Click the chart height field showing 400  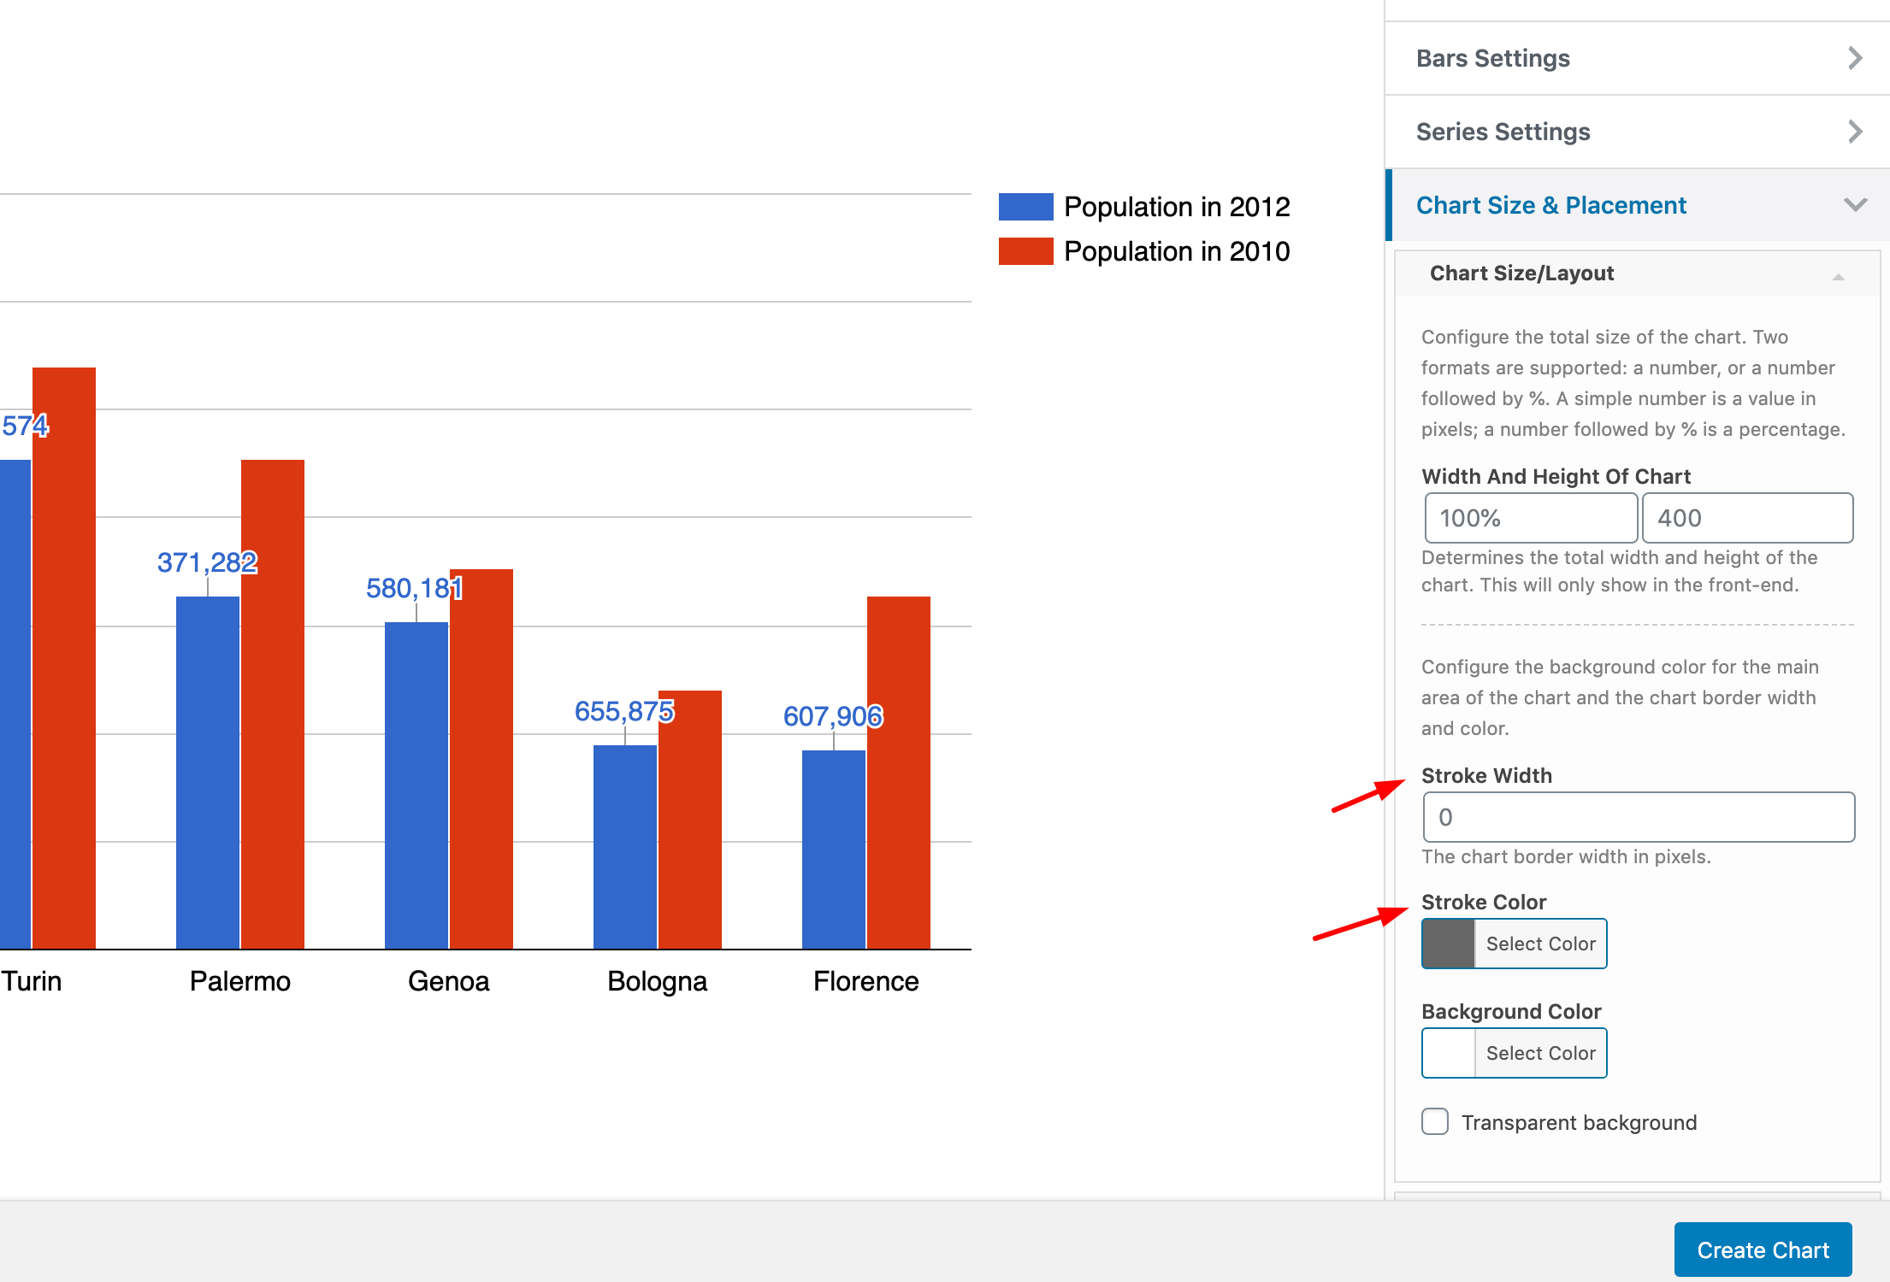point(1747,518)
